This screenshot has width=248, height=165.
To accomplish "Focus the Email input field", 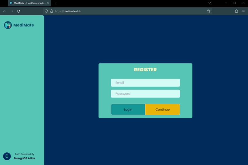I will 145,83.
